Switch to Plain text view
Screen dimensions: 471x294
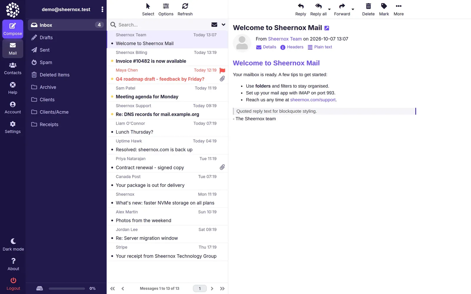(x=320, y=47)
